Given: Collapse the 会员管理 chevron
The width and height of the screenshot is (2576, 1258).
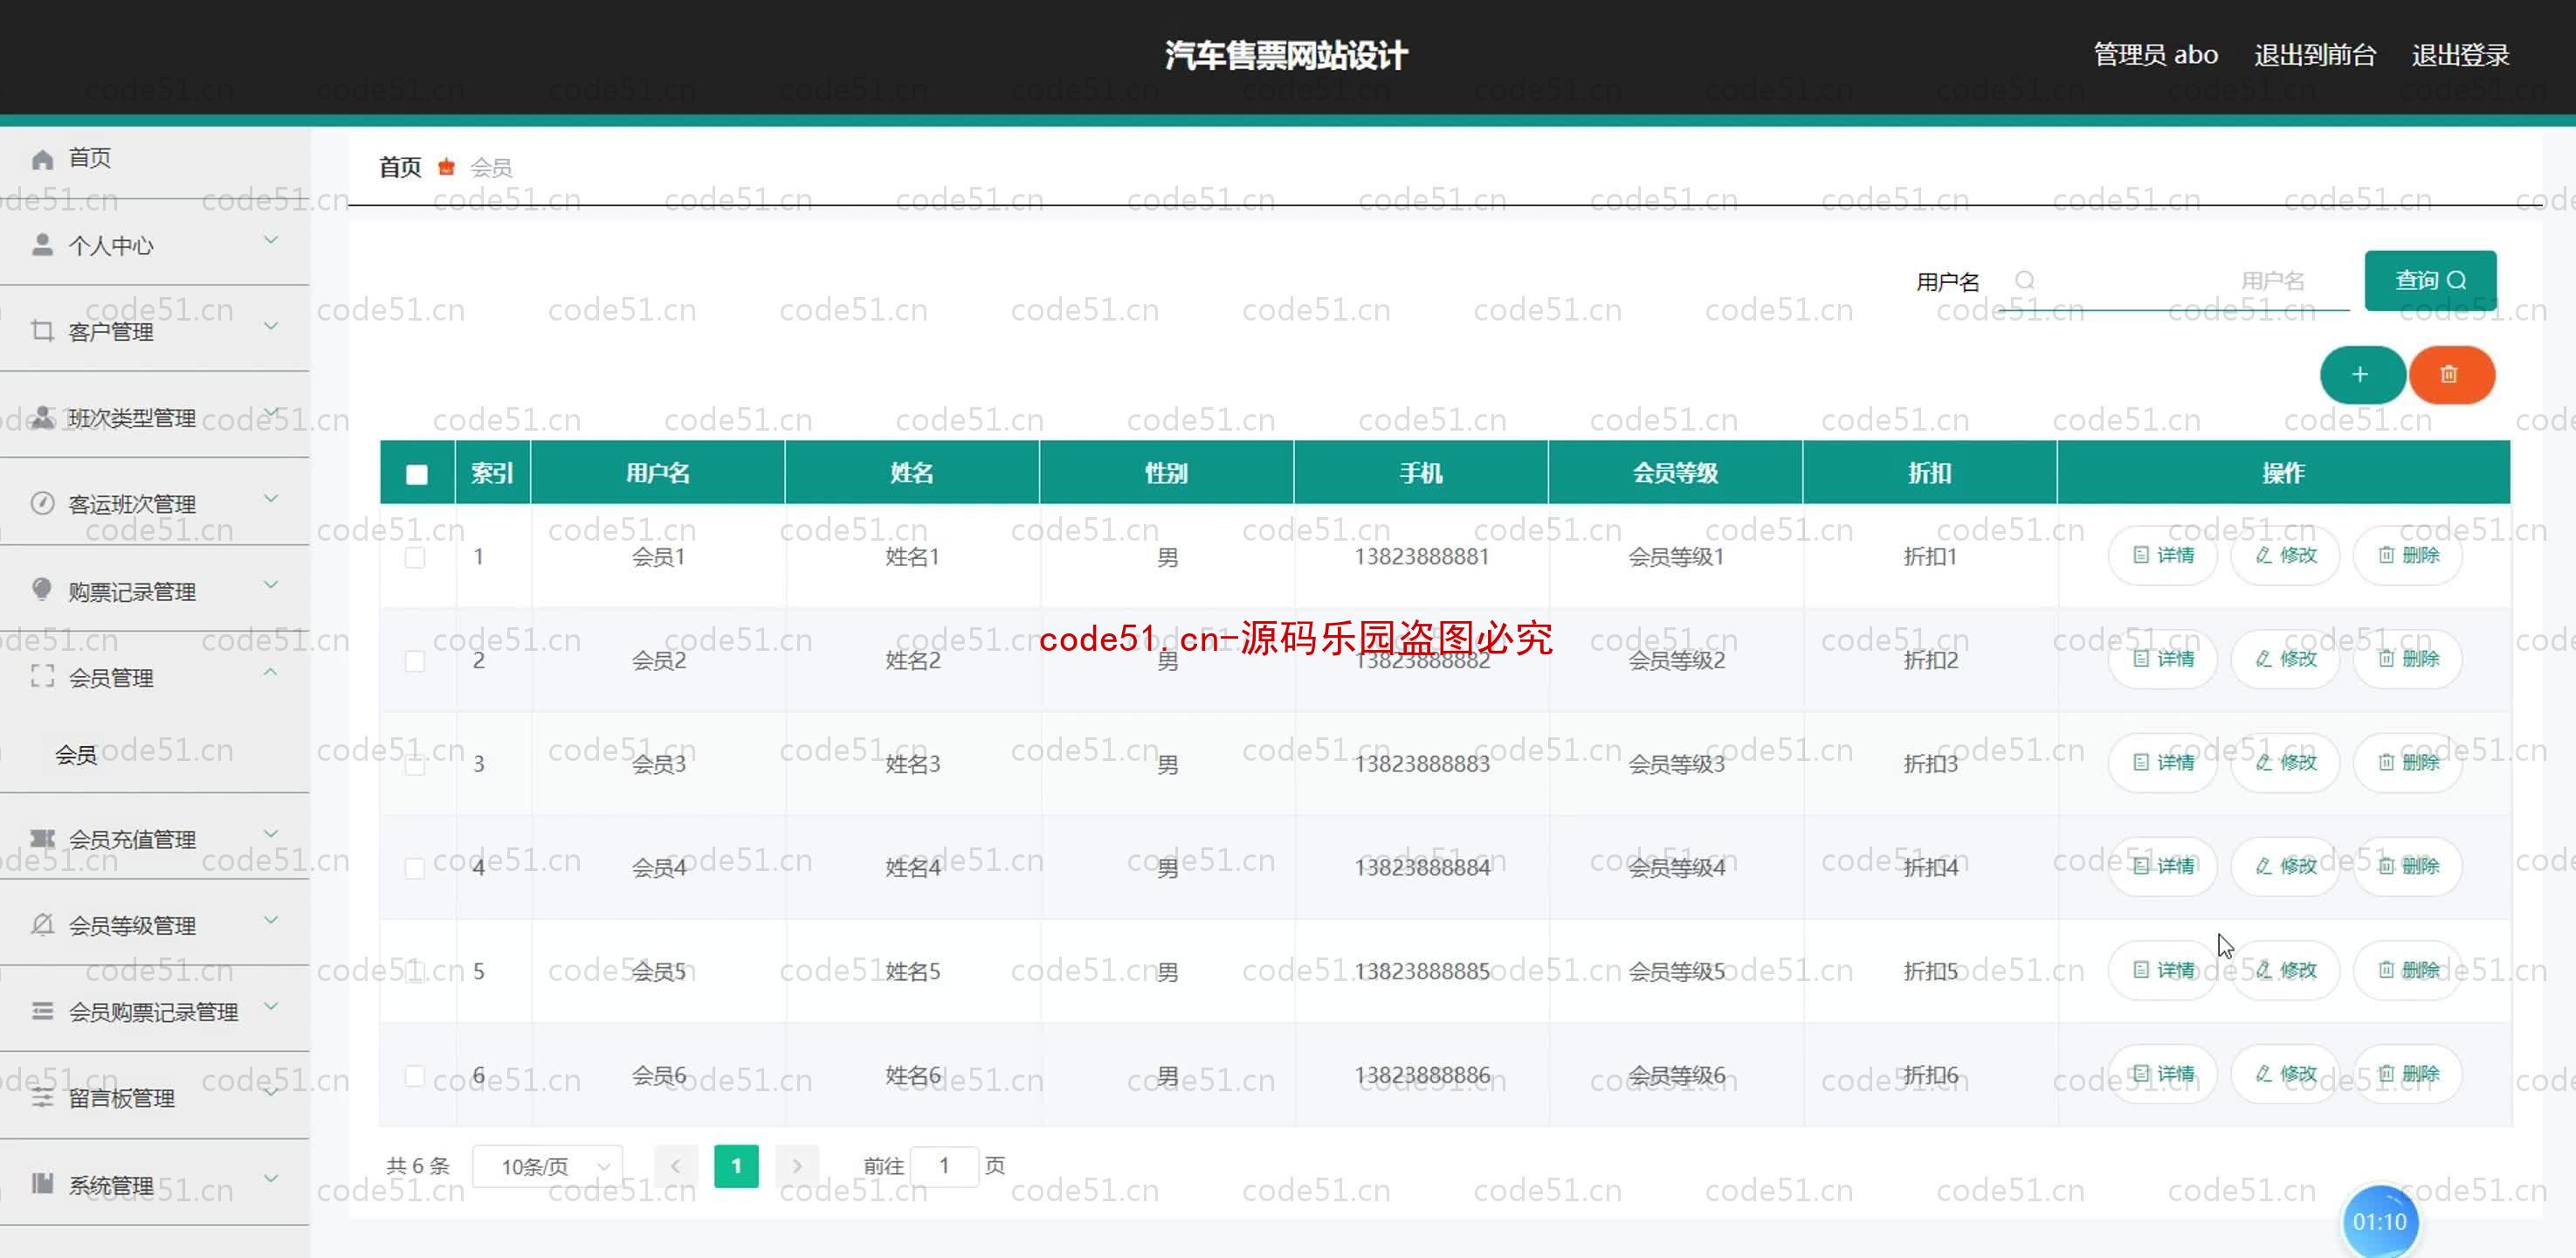Looking at the screenshot, I should click(270, 673).
